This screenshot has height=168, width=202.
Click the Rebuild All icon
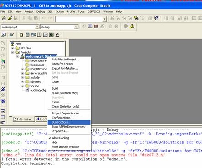coord(96,27)
